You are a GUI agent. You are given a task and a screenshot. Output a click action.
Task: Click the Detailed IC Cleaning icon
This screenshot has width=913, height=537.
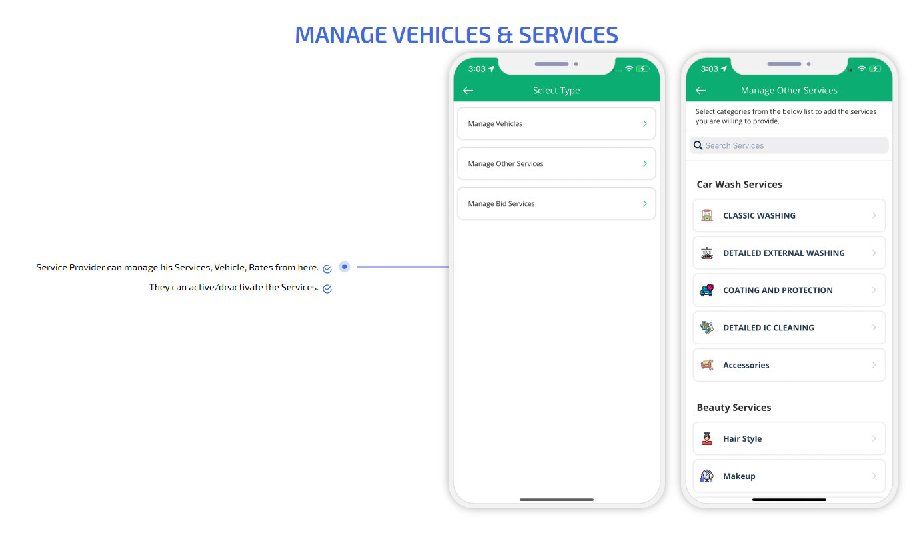pos(707,328)
